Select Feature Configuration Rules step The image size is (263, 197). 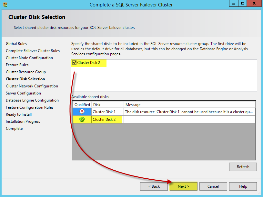(x=29, y=107)
